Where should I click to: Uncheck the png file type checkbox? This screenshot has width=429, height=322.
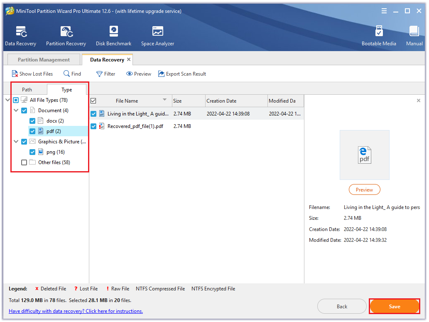click(32, 152)
